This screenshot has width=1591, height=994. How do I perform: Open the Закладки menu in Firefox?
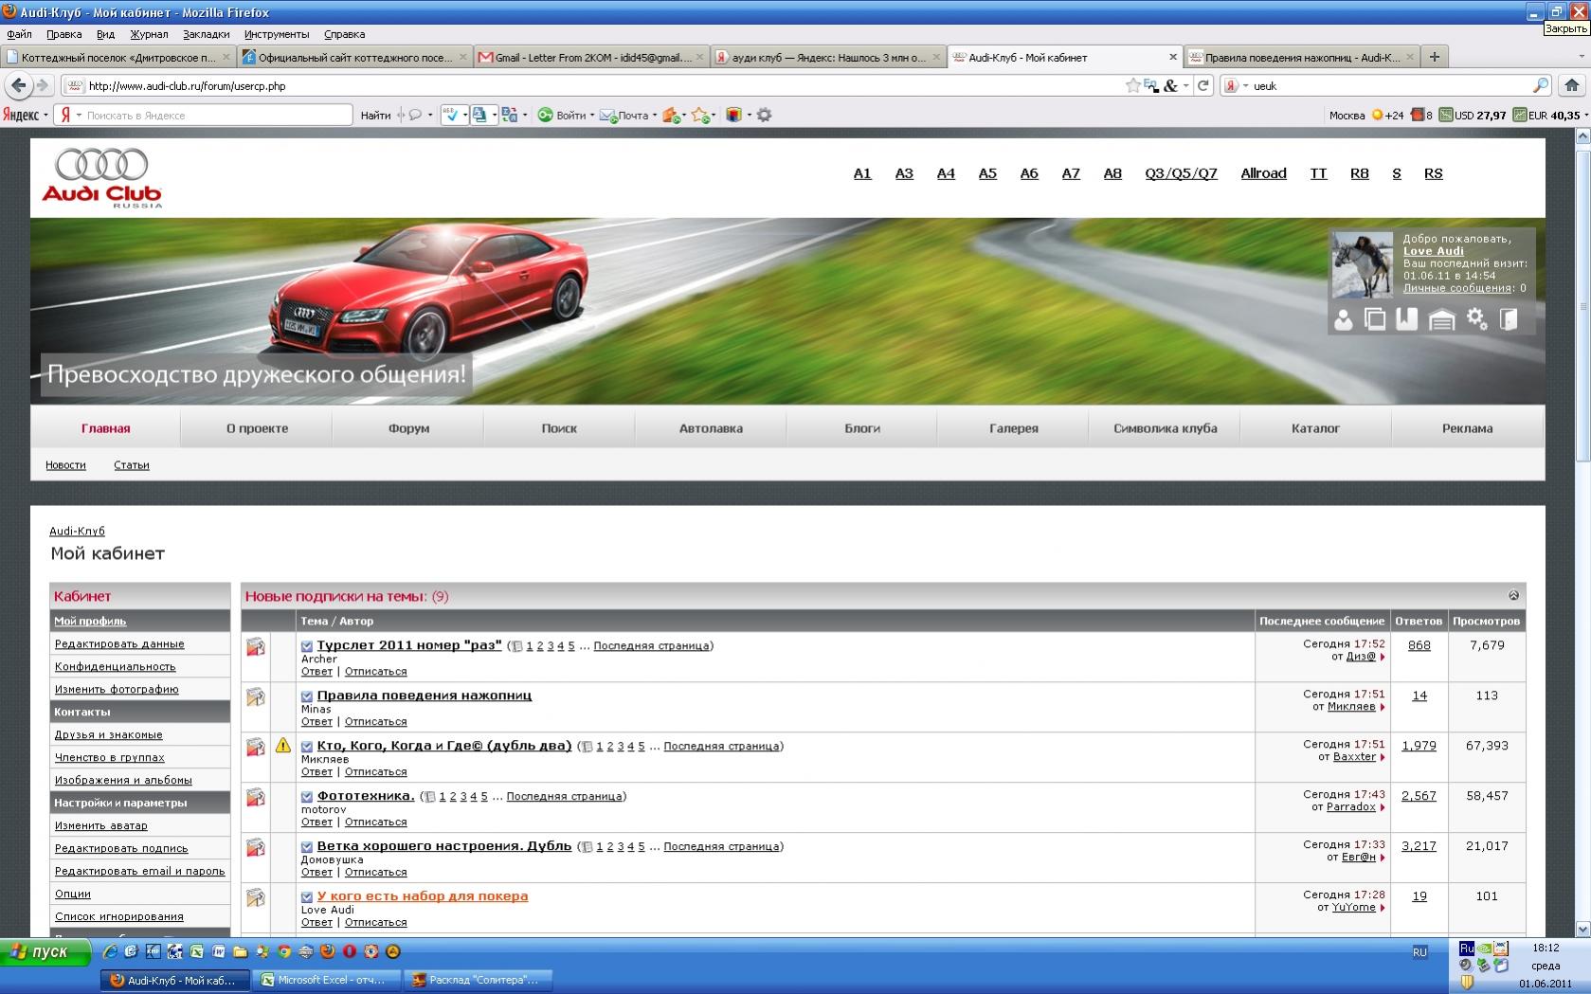click(206, 34)
